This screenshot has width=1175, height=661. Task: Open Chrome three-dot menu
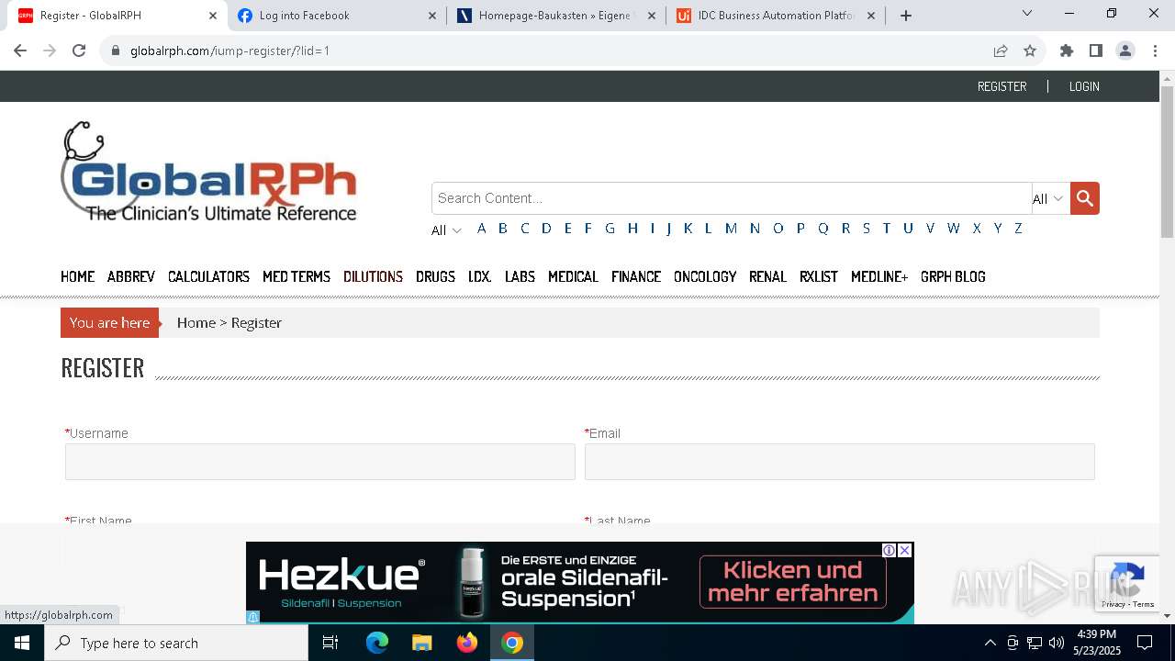[1154, 50]
